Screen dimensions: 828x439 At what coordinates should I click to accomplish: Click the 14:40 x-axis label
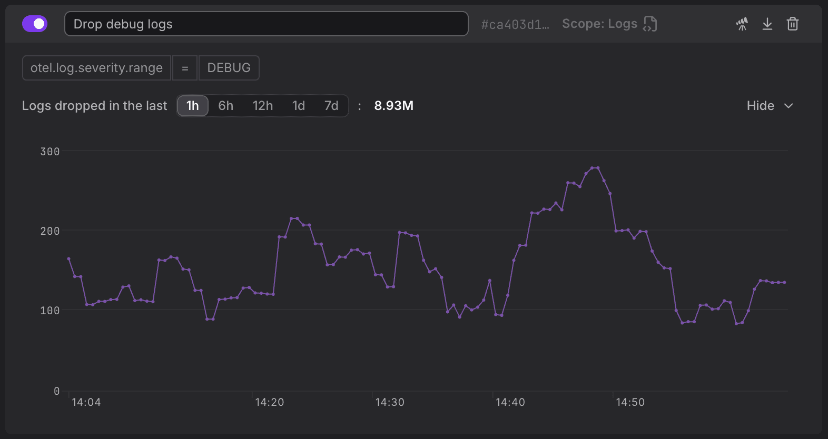[510, 402]
